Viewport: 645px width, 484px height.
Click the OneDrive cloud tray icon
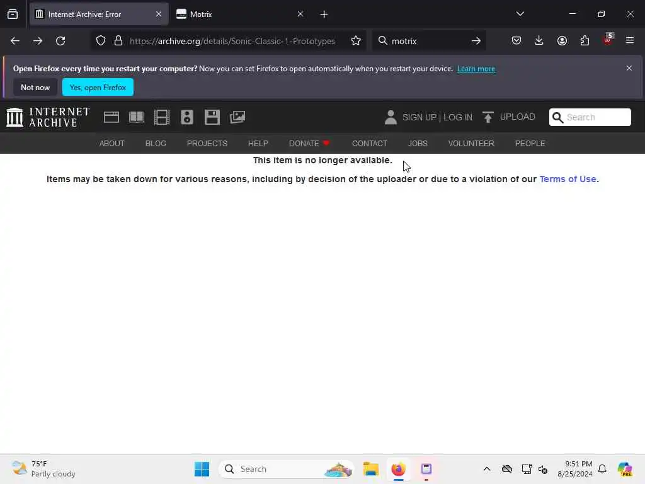[507, 469]
